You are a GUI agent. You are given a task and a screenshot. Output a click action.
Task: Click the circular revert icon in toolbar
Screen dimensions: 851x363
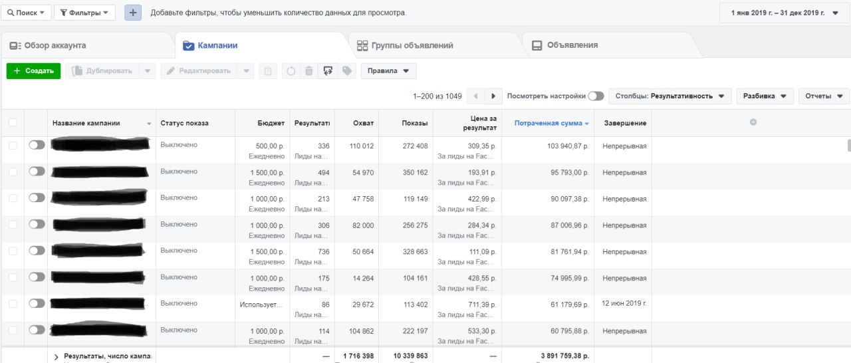(x=291, y=70)
